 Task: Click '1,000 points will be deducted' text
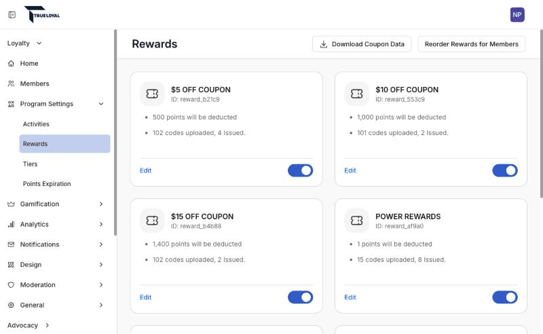(401, 117)
